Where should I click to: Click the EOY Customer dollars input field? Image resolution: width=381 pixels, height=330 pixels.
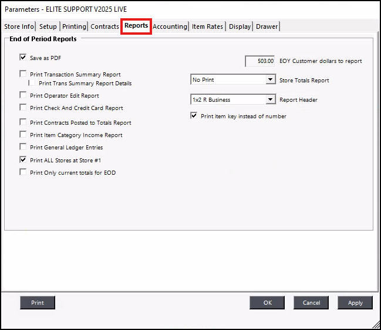click(260, 61)
